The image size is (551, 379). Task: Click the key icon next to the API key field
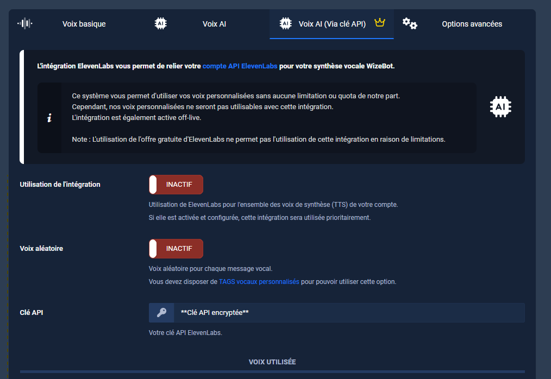pyautogui.click(x=161, y=313)
